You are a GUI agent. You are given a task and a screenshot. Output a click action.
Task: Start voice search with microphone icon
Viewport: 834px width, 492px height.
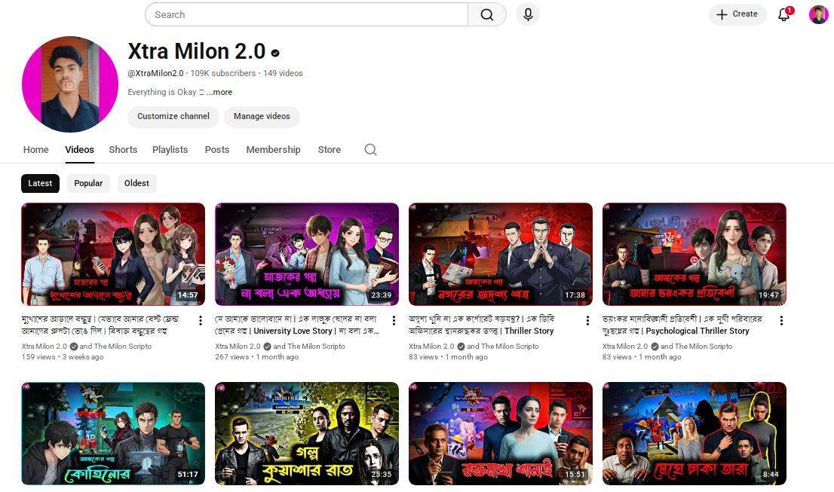point(528,14)
